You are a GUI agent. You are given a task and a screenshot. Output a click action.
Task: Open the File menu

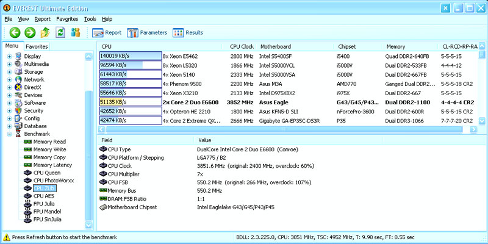[x=9, y=19]
